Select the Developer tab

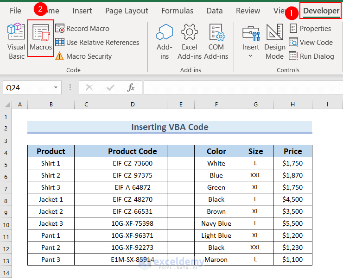[321, 11]
